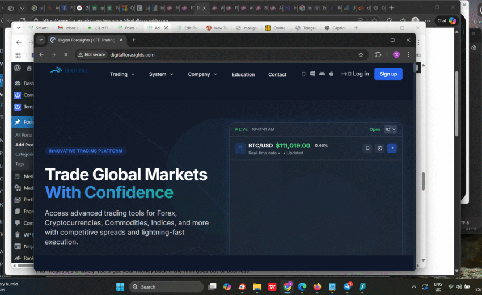
Task: Open the Chrome extensions puzzle icon
Action: click(378, 55)
